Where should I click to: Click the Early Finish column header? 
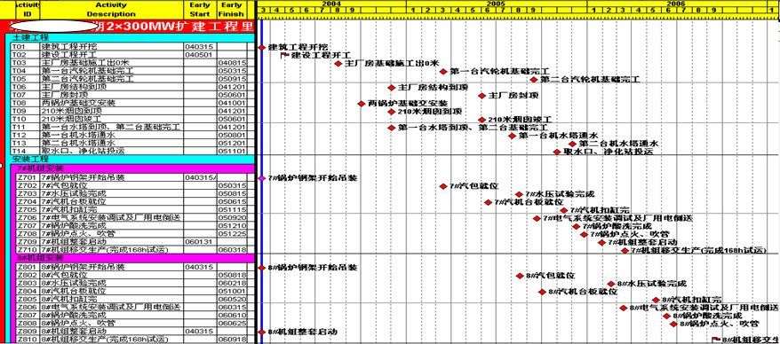coord(231,10)
